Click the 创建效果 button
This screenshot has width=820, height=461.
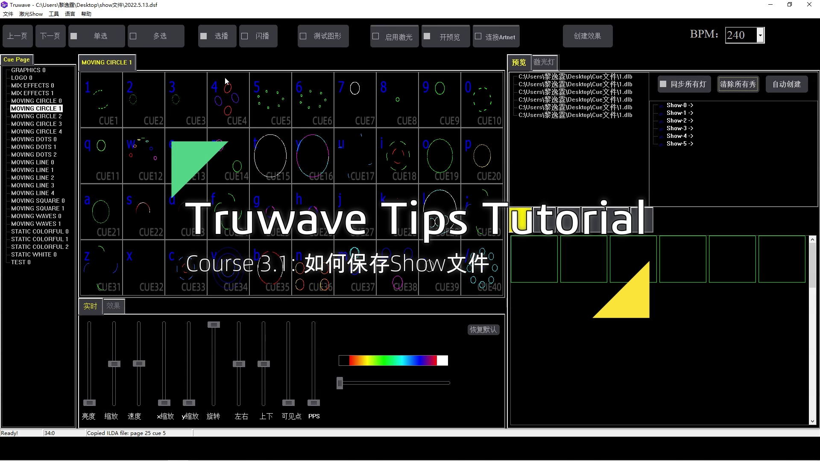point(587,36)
